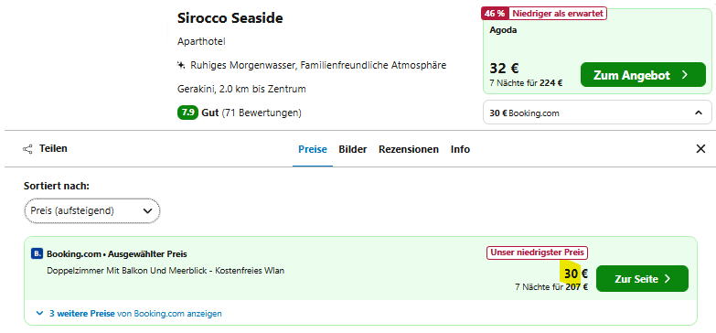
Task: Switch to the Bilder tab
Action: tap(353, 149)
